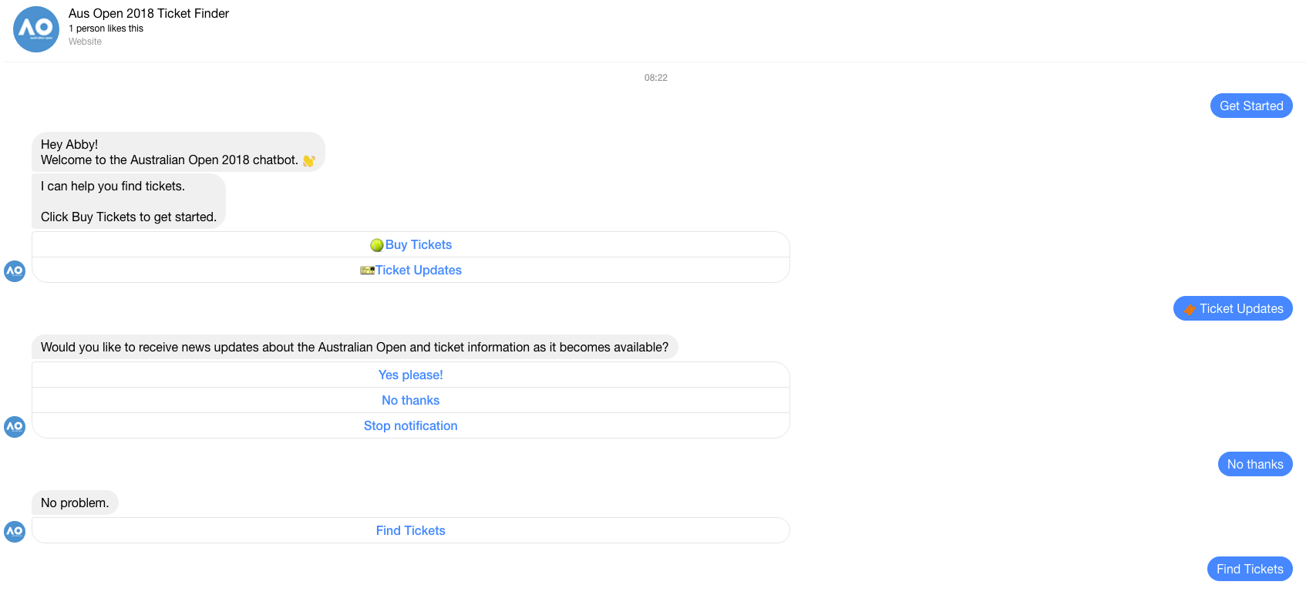
Task: Open the Aus Open page profile picture
Action: coord(36,29)
